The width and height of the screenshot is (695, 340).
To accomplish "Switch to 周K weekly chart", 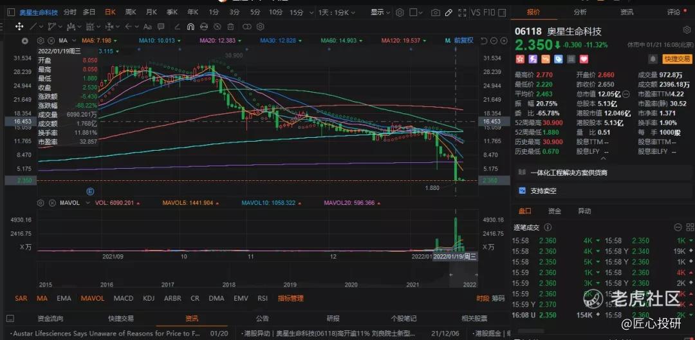I will tap(130, 12).
